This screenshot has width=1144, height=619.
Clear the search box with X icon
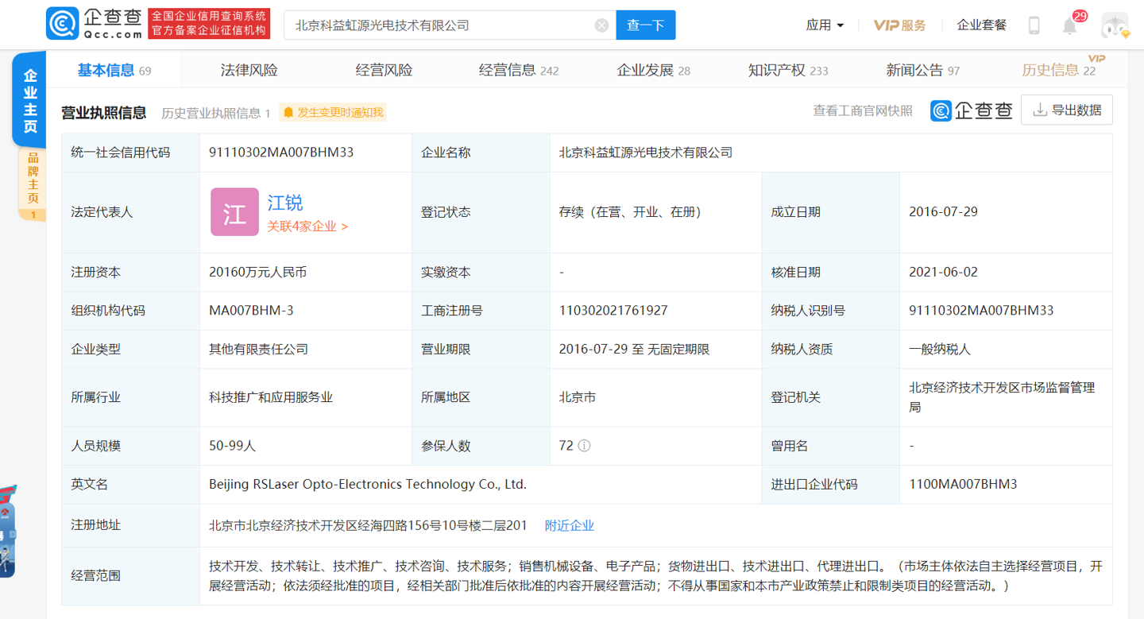tap(601, 25)
